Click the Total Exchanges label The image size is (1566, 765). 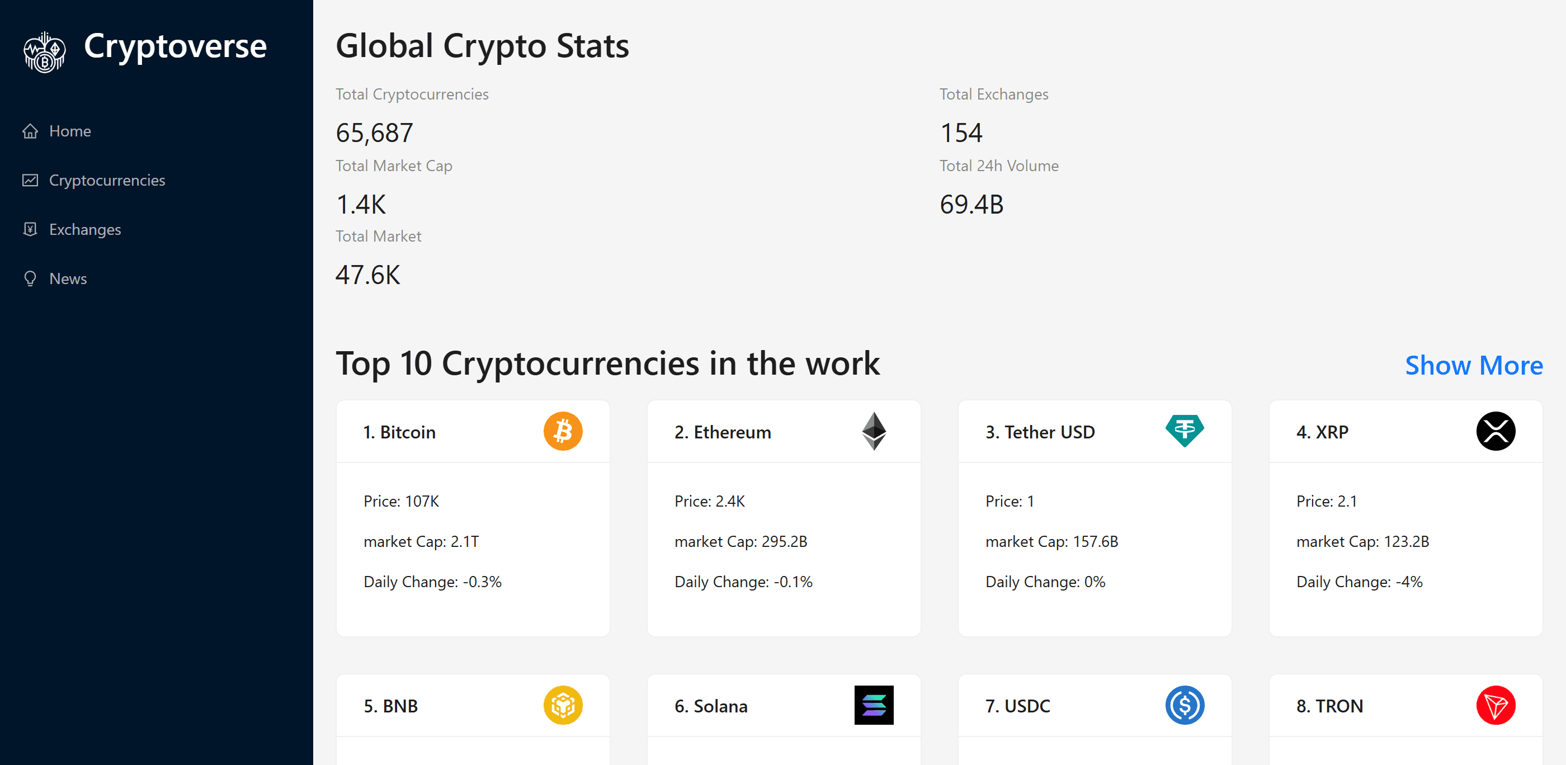(x=993, y=94)
